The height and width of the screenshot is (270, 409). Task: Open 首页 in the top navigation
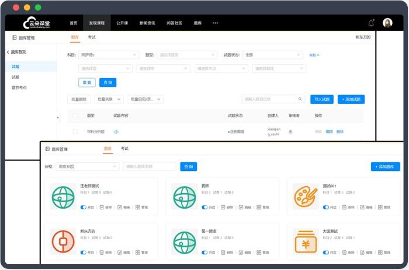click(74, 23)
